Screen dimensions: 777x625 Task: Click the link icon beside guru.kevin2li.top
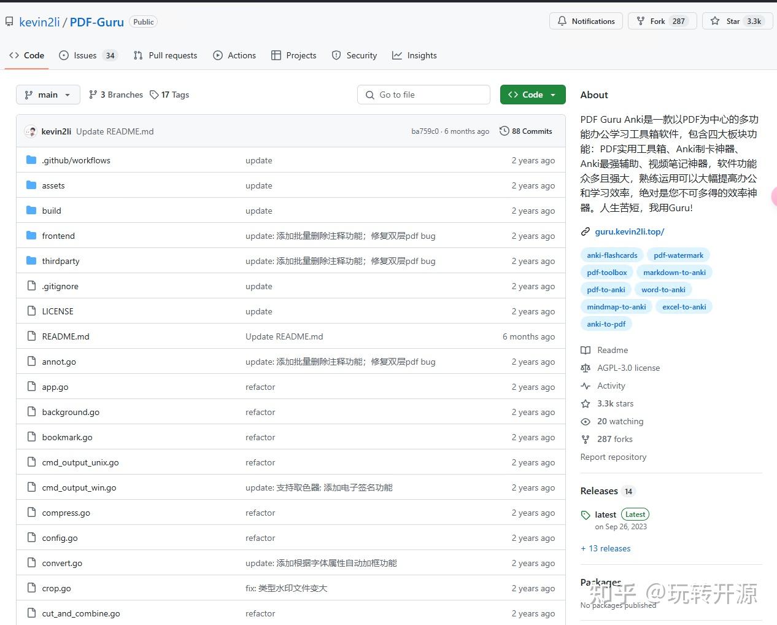586,232
